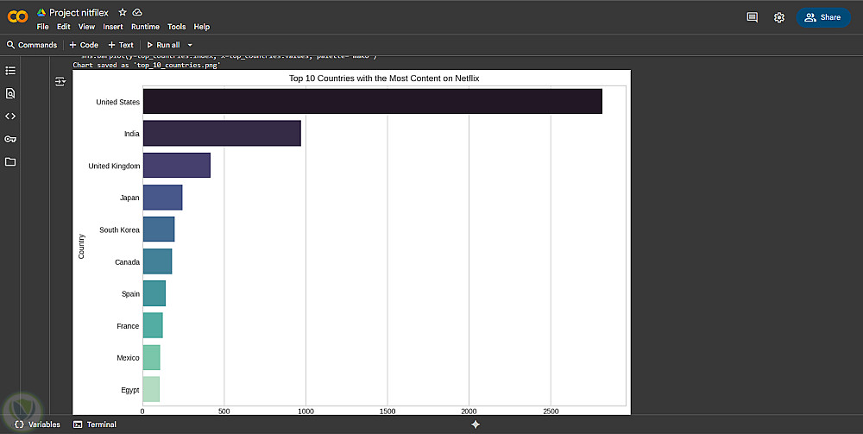Open the View menu
863x434 pixels.
tap(86, 27)
